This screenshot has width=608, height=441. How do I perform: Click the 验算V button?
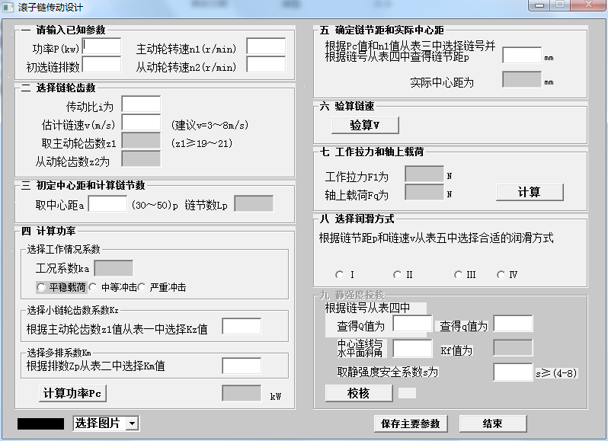tap(365, 125)
